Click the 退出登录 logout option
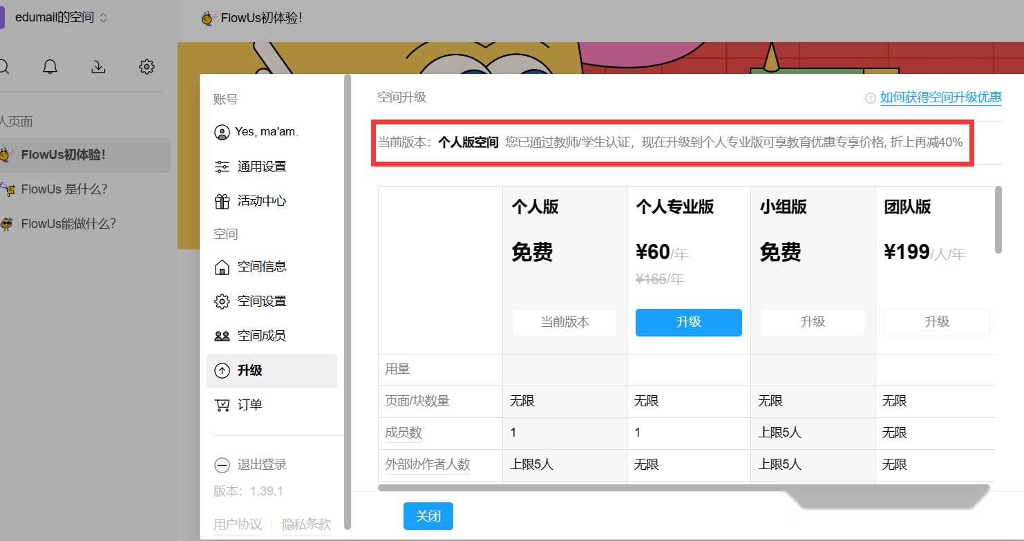Screen dimensions: 1024x541 point(250,465)
